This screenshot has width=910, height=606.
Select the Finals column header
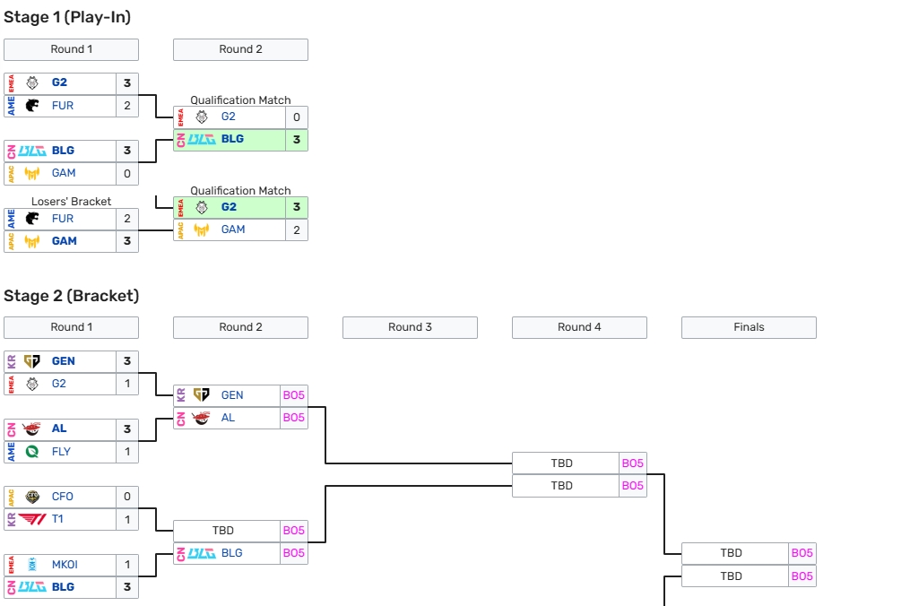coord(749,327)
